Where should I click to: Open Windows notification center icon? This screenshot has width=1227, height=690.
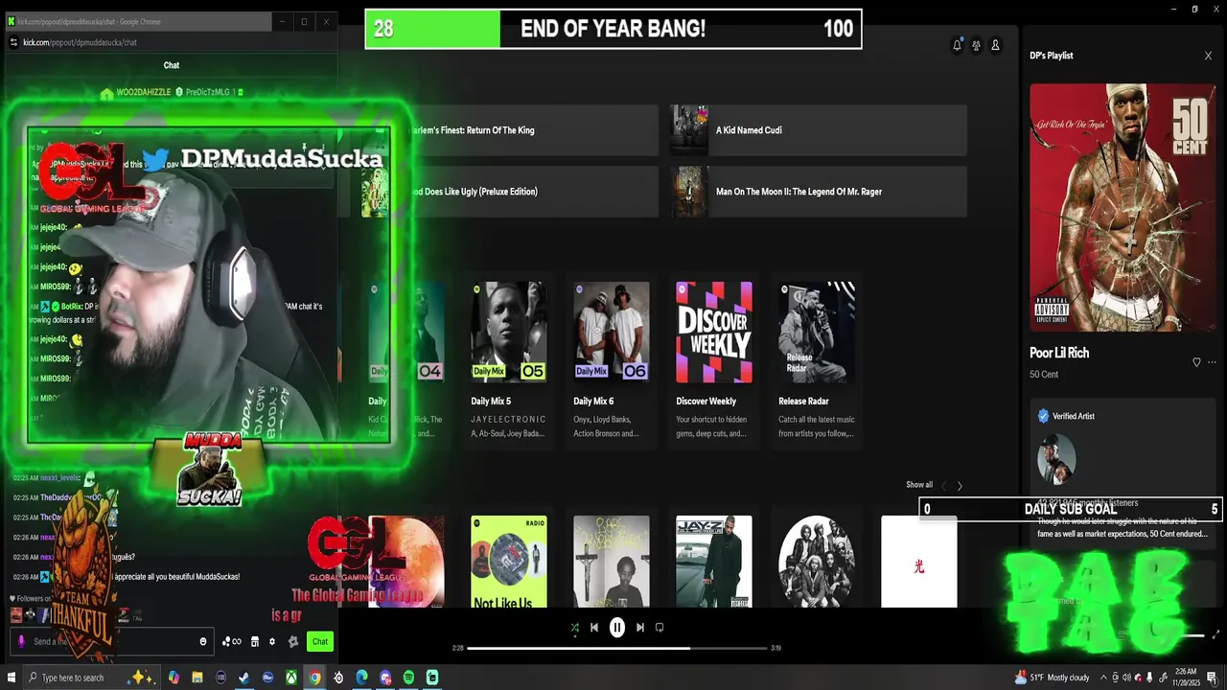pyautogui.click(x=1212, y=678)
